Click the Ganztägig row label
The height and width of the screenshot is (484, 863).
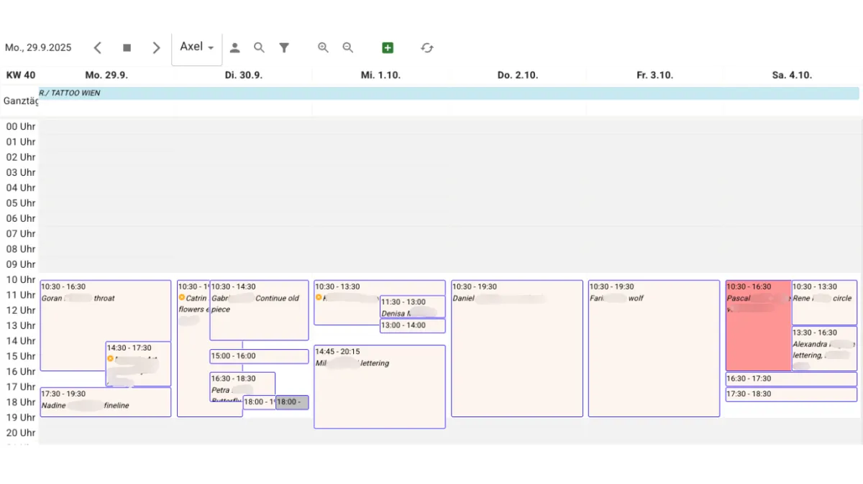(x=20, y=101)
